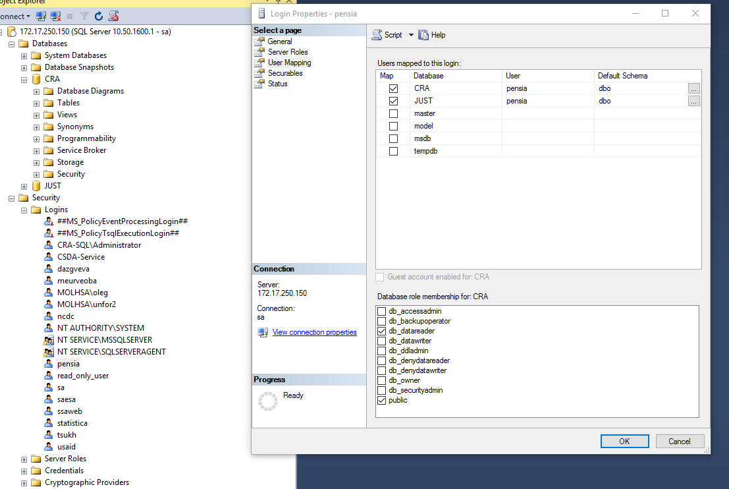Uncheck the CRA database map checkbox
The height and width of the screenshot is (489, 729).
394,88
